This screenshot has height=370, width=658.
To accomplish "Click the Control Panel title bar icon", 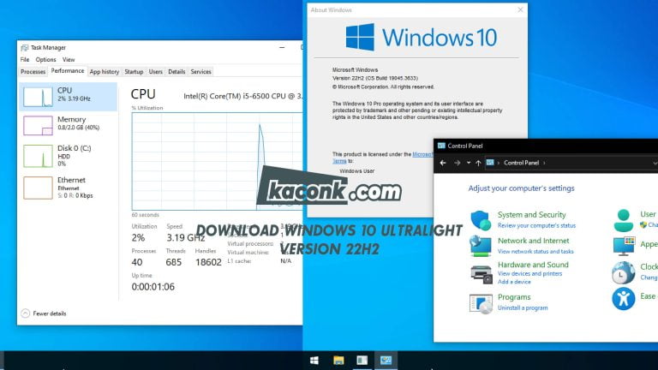I will pos(441,146).
